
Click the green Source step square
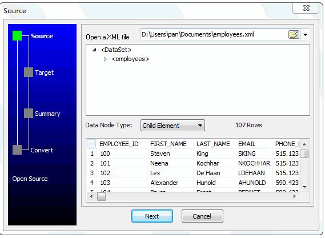point(17,35)
